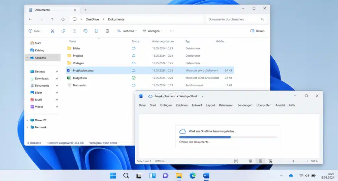Expand the OneDrive tree node
The image size is (338, 181).
[27, 58]
